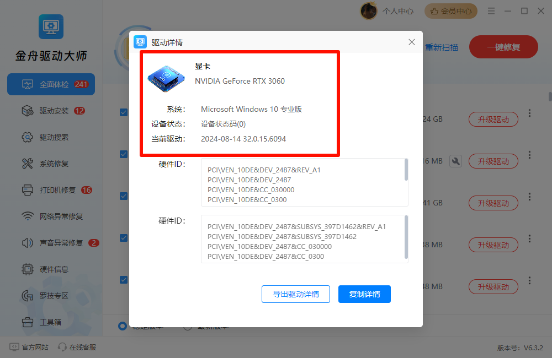Click the 设备状态码(0) text
The height and width of the screenshot is (358, 552).
[223, 124]
